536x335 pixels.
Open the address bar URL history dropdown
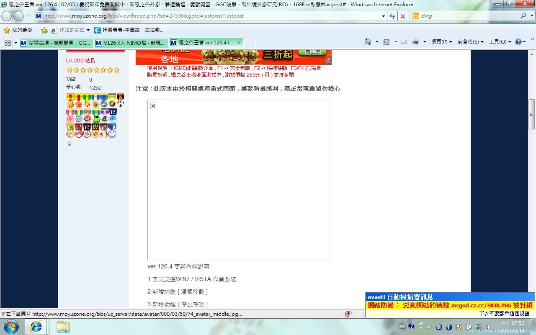[383, 16]
